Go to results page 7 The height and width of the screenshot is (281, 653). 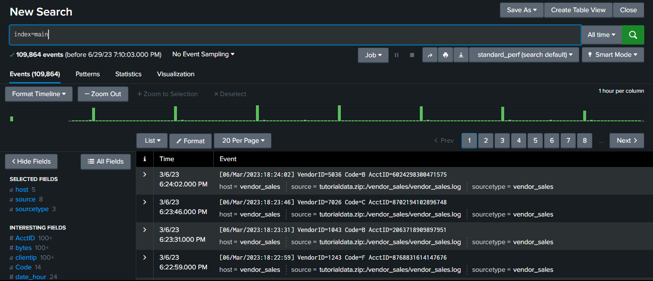point(568,141)
